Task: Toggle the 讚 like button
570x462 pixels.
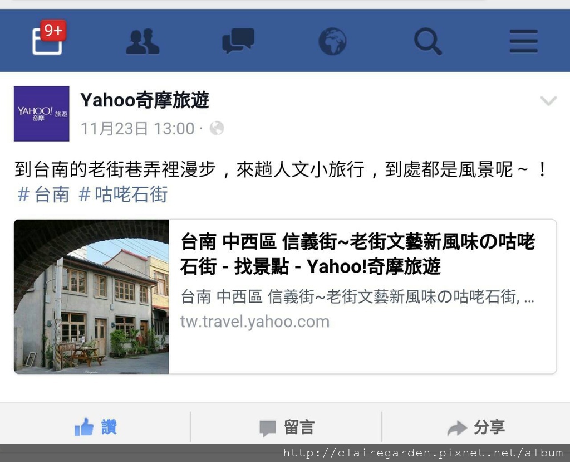Action: [x=95, y=427]
